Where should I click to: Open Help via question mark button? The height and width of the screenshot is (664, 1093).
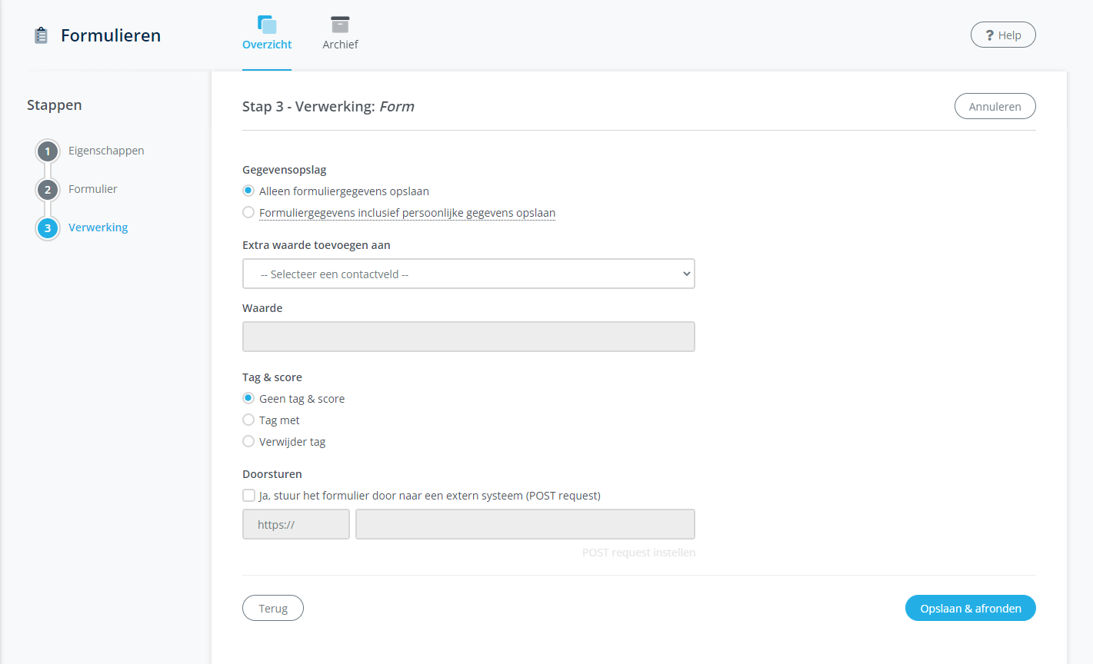(x=1003, y=35)
